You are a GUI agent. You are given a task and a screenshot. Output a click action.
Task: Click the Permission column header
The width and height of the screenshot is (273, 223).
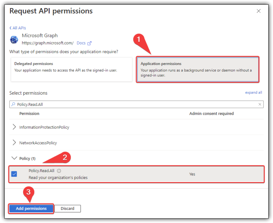coord(29,113)
